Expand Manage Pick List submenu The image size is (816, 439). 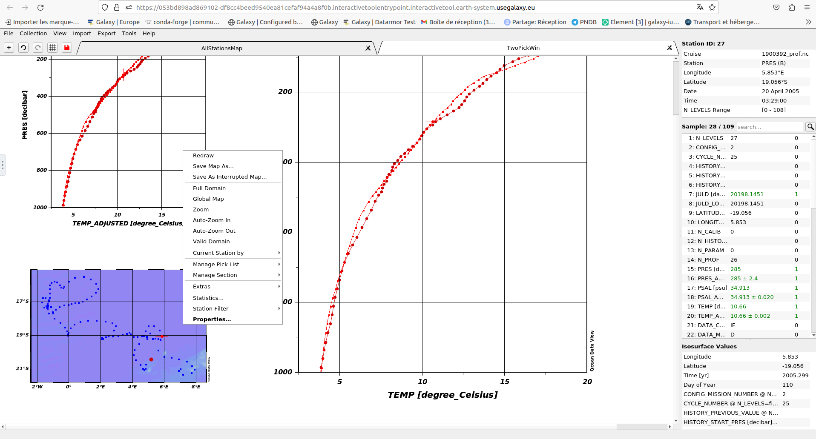pos(233,265)
